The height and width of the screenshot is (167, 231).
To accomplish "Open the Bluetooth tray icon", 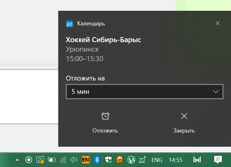I will [x=97, y=160].
